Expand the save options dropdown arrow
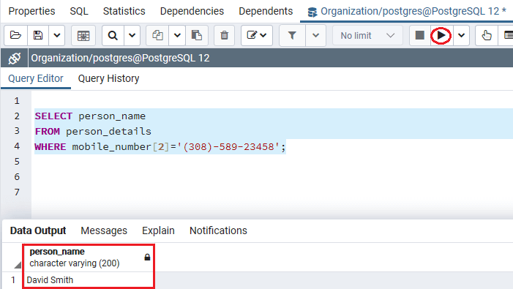Image resolution: width=513 pixels, height=289 pixels. (57, 35)
